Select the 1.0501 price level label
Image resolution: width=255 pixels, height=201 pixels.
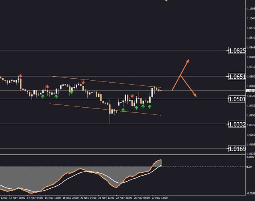[237, 99]
